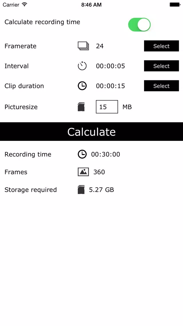
Task: Focus the Picturesize MB input field
Action: 107,107
